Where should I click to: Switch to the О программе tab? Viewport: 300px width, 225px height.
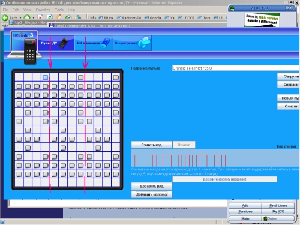[133, 43]
